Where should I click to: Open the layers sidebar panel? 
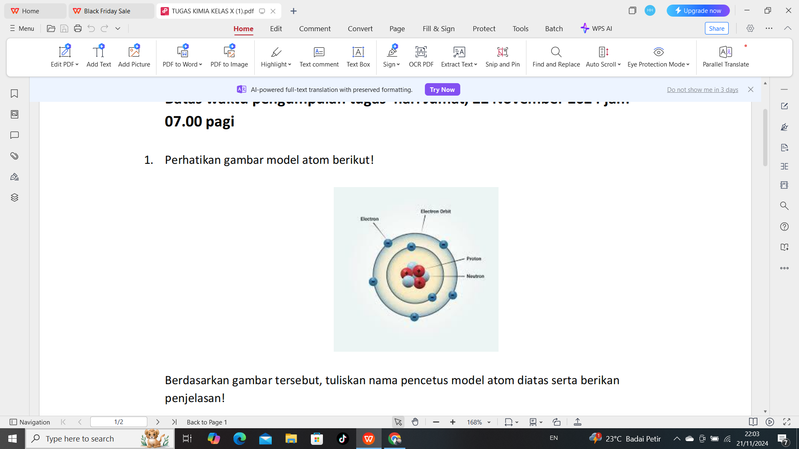pyautogui.click(x=15, y=197)
